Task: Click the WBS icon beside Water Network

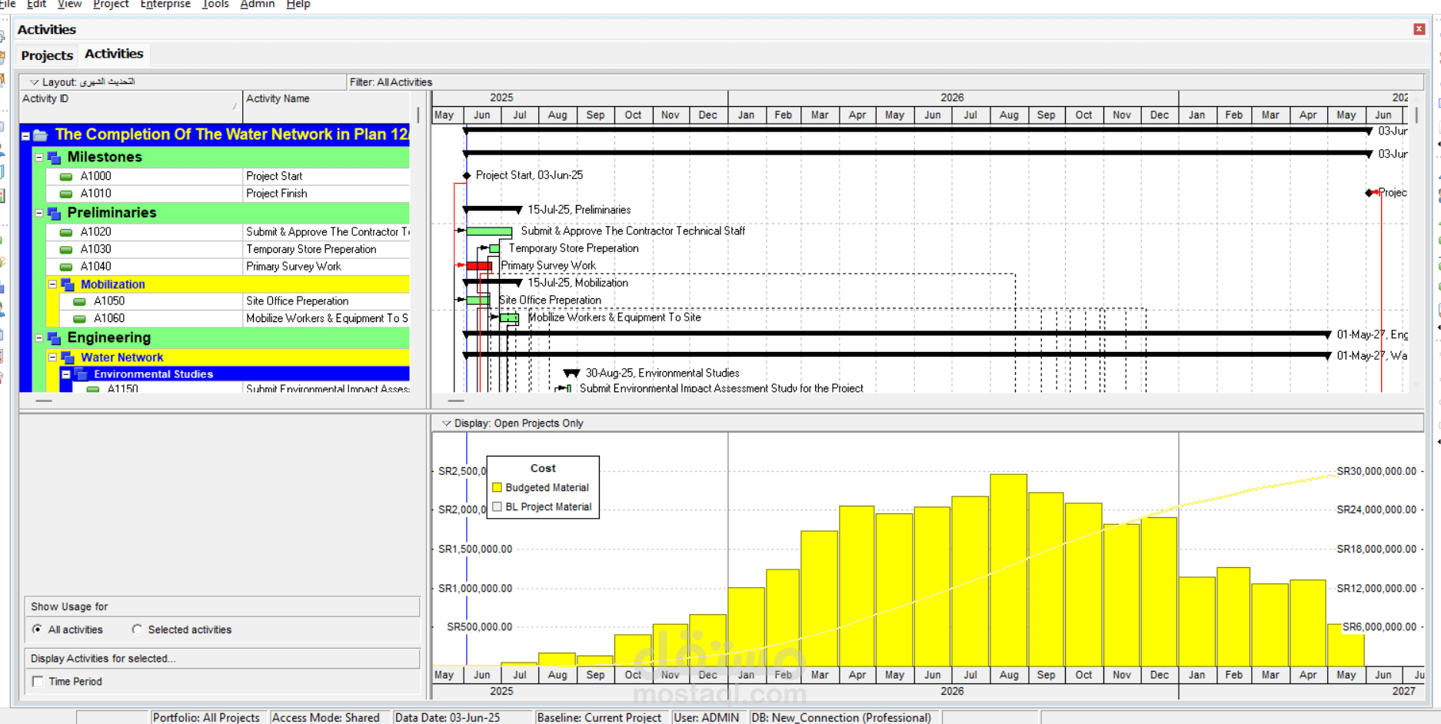Action: (68, 357)
